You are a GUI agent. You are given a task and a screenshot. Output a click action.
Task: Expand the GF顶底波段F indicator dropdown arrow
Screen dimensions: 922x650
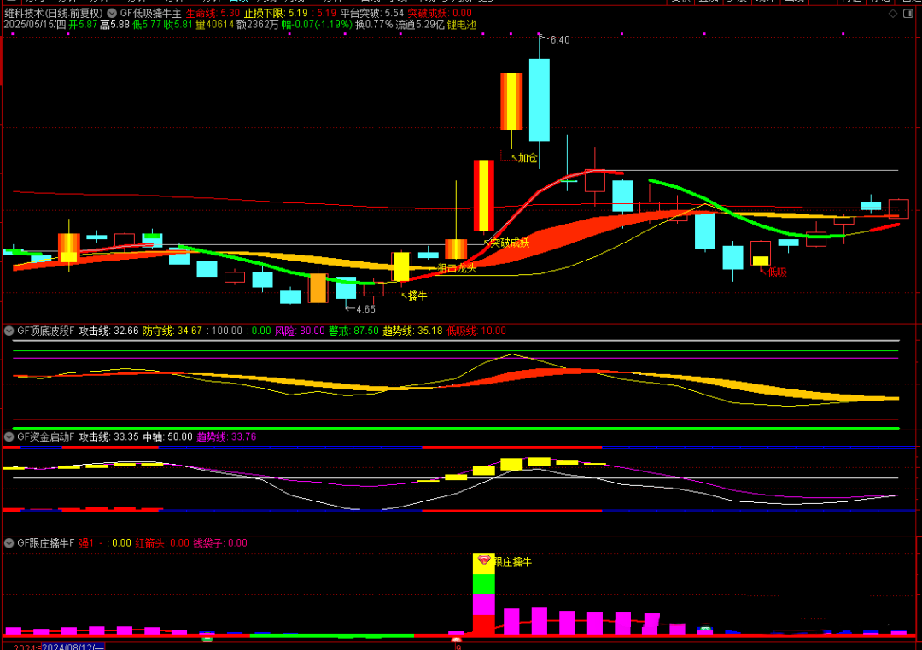(9, 331)
